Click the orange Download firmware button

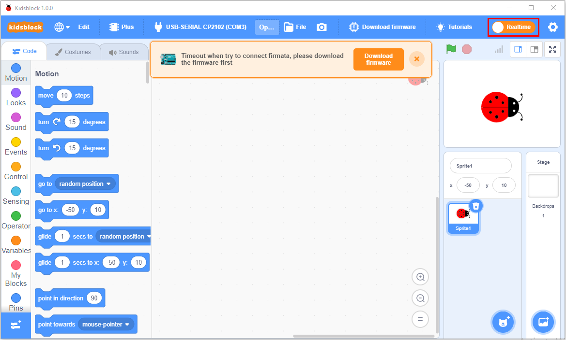point(378,59)
